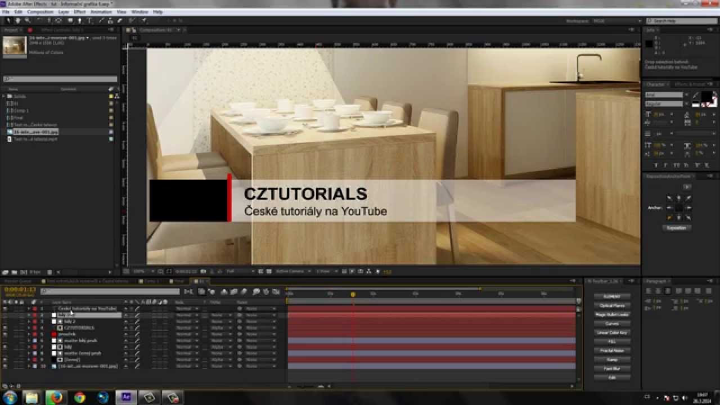The image size is (720, 405).
Task: Click the Curves button
Action: tap(612, 323)
